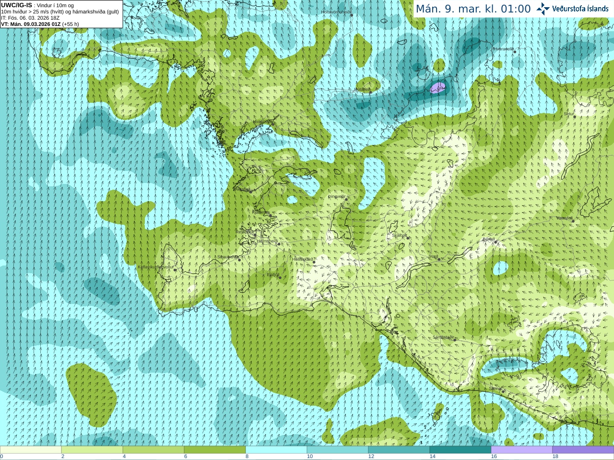Click the Bláfjöll station label
614x460 pixels.
(x=273, y=275)
